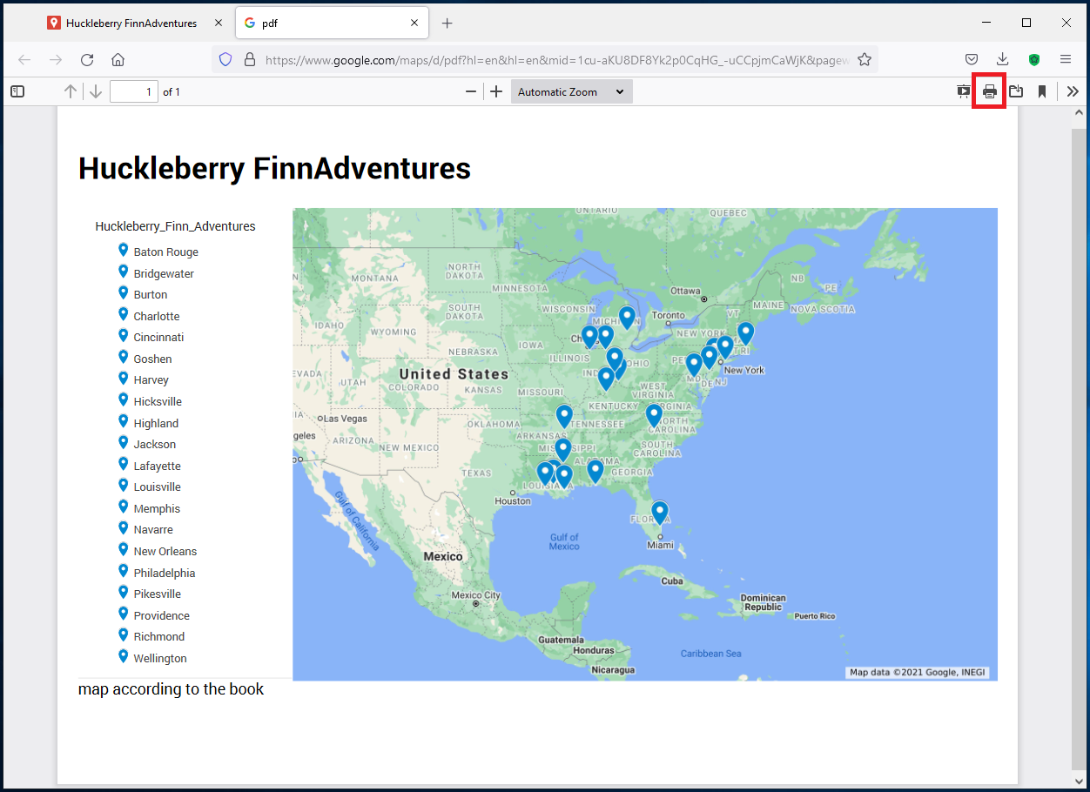Image resolution: width=1090 pixels, height=792 pixels.
Task: Click Philadelphia in legend
Action: point(165,574)
